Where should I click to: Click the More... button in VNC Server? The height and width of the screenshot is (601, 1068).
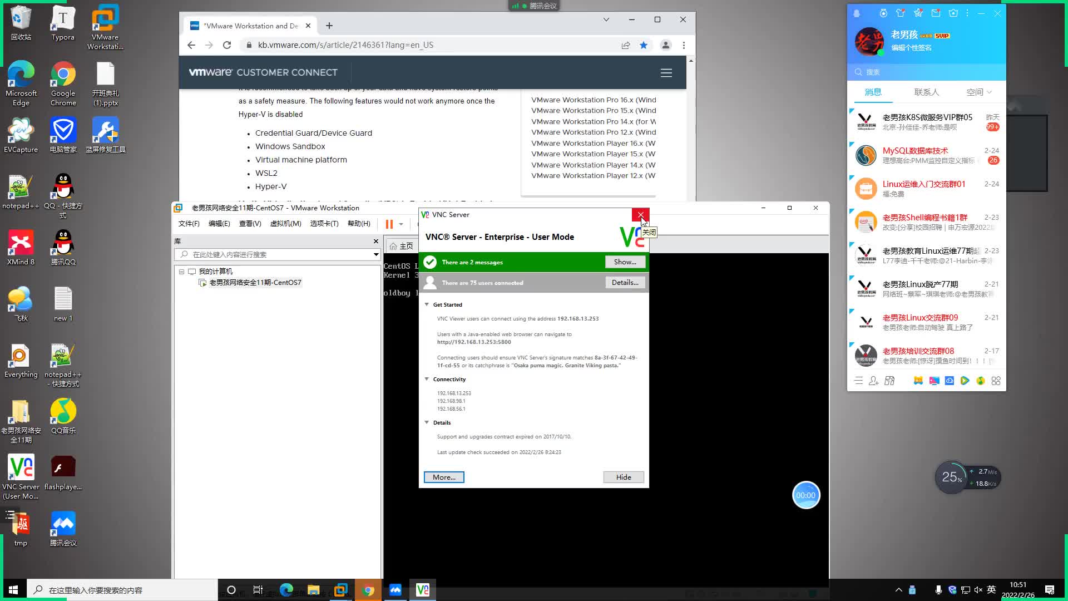[444, 477]
